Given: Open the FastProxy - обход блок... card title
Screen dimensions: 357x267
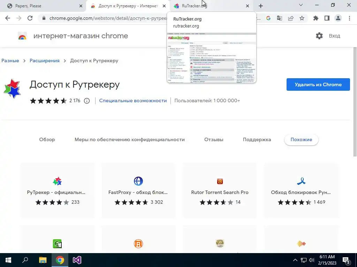Looking at the screenshot, I should point(138,192).
